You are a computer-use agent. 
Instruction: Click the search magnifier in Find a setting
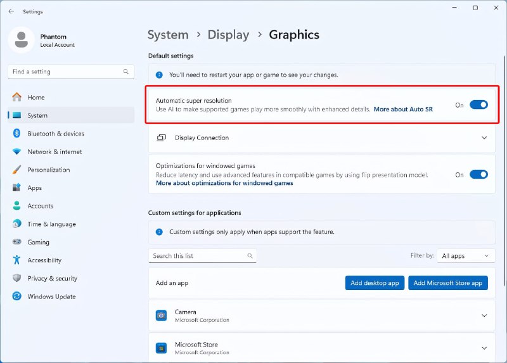click(x=125, y=72)
